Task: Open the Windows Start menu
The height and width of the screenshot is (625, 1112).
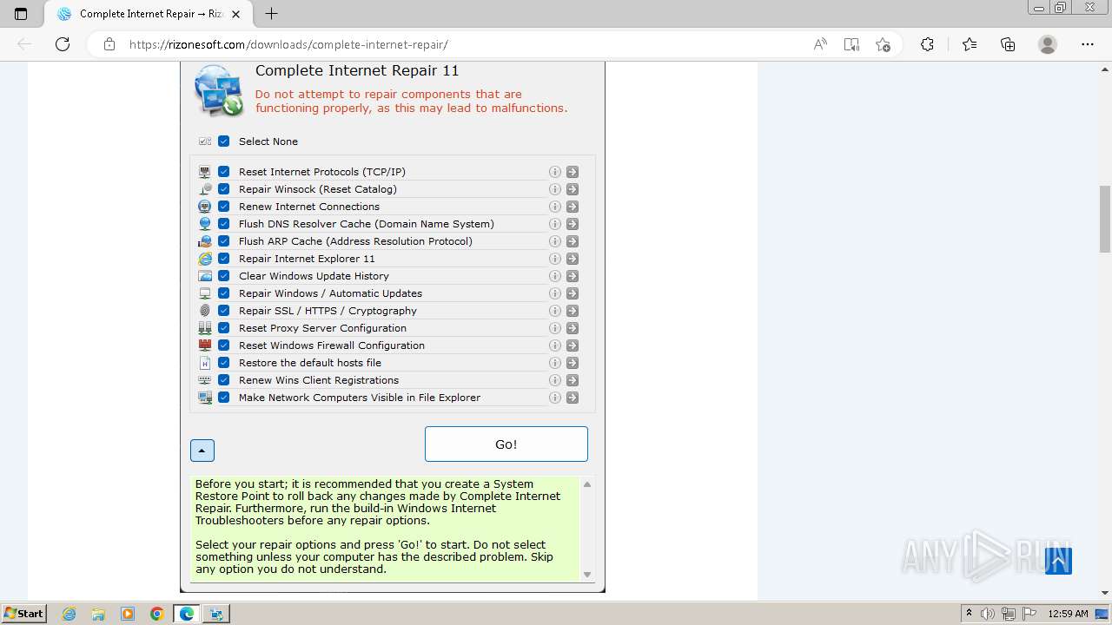Action: coord(23,613)
